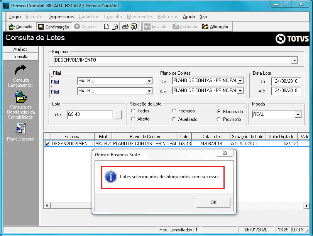Screen dimensions: 313x236
Task: Click the blank new document icon
Action: [x=107, y=27]
